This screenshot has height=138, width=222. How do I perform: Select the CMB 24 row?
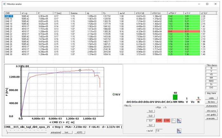(110, 39)
